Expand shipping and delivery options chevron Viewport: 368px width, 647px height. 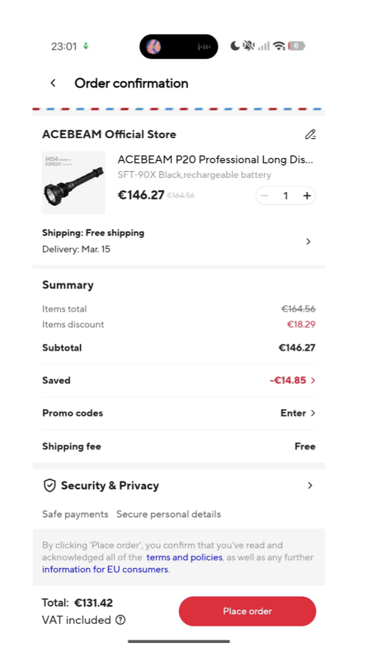pyautogui.click(x=308, y=242)
